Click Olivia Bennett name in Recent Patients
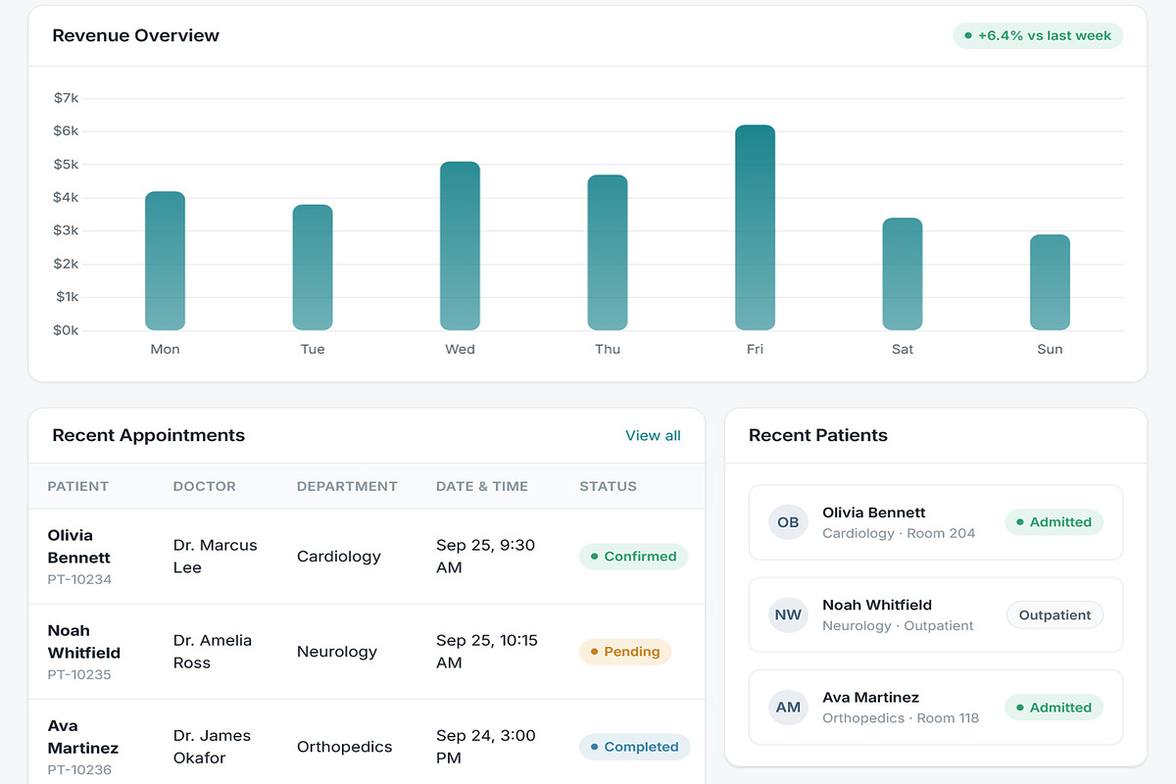Screen dimensions: 1176x784 point(874,513)
